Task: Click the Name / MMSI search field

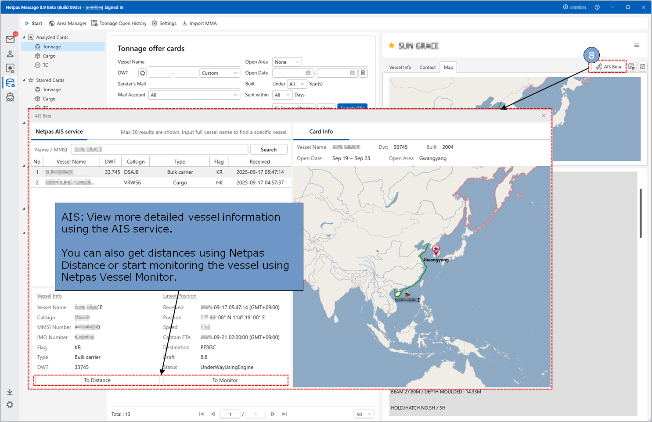Action: pos(159,150)
